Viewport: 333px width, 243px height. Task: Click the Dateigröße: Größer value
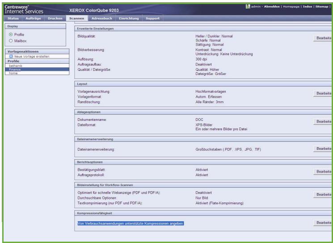tap(211, 74)
